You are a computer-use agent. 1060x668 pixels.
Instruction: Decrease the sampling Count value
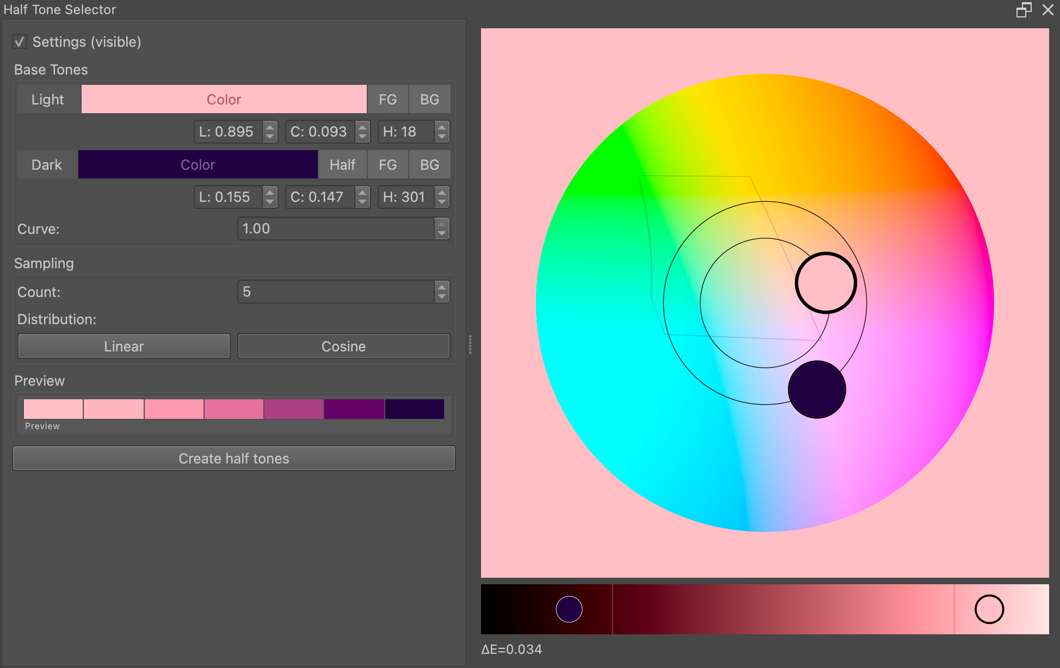click(442, 297)
